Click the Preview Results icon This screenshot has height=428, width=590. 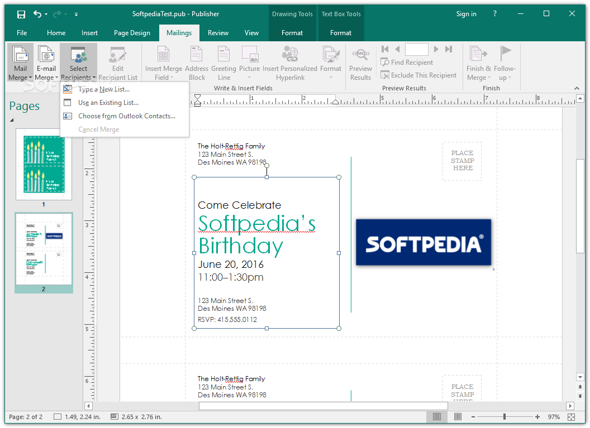tap(360, 55)
